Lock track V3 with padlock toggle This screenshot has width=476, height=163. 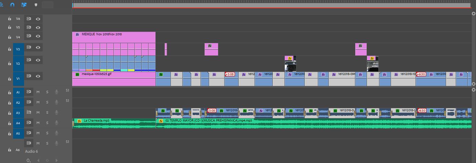(10, 49)
